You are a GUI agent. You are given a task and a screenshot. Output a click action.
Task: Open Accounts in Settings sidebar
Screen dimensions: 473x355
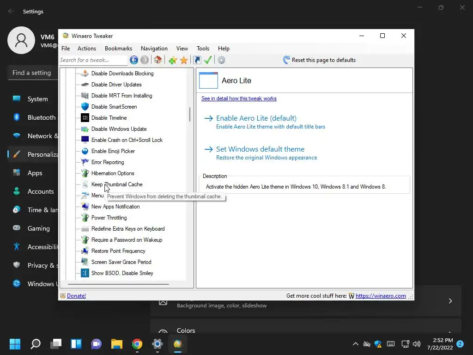[33, 191]
